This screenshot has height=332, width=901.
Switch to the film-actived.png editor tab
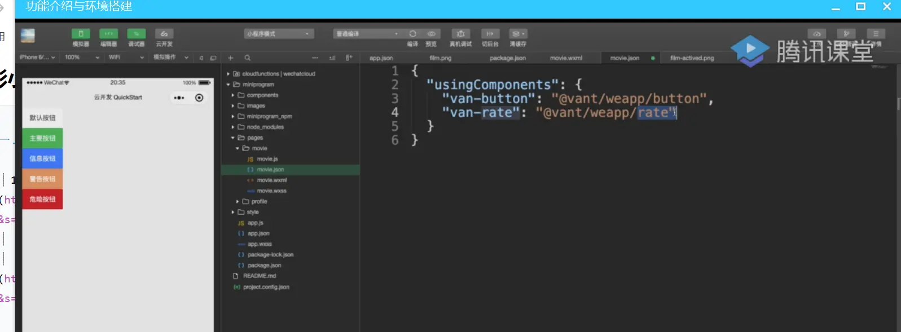click(692, 58)
